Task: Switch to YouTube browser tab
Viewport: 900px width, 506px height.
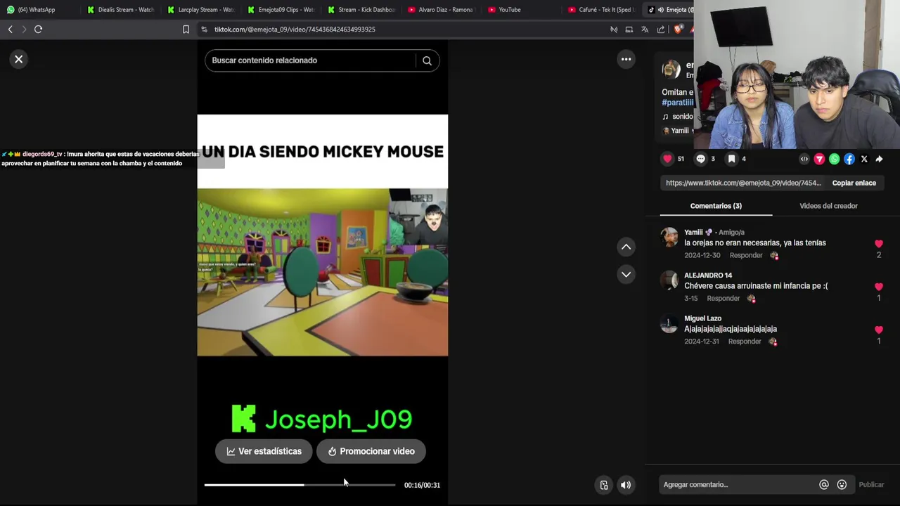Action: click(x=521, y=10)
